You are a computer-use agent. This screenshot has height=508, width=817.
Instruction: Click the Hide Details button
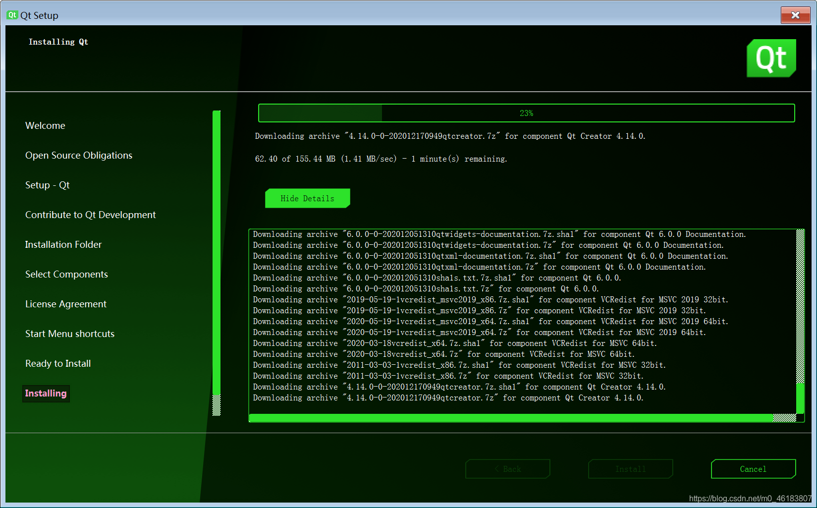[308, 198]
